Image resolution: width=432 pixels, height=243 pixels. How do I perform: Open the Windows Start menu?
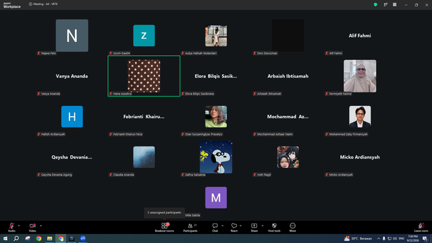[x=5, y=238]
